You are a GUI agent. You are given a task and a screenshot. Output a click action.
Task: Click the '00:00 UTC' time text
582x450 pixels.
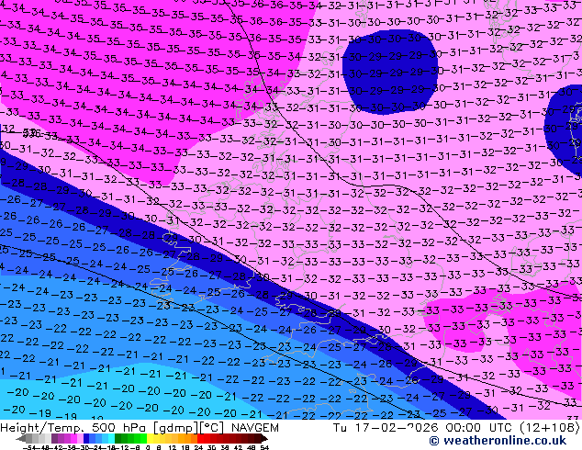point(481,428)
